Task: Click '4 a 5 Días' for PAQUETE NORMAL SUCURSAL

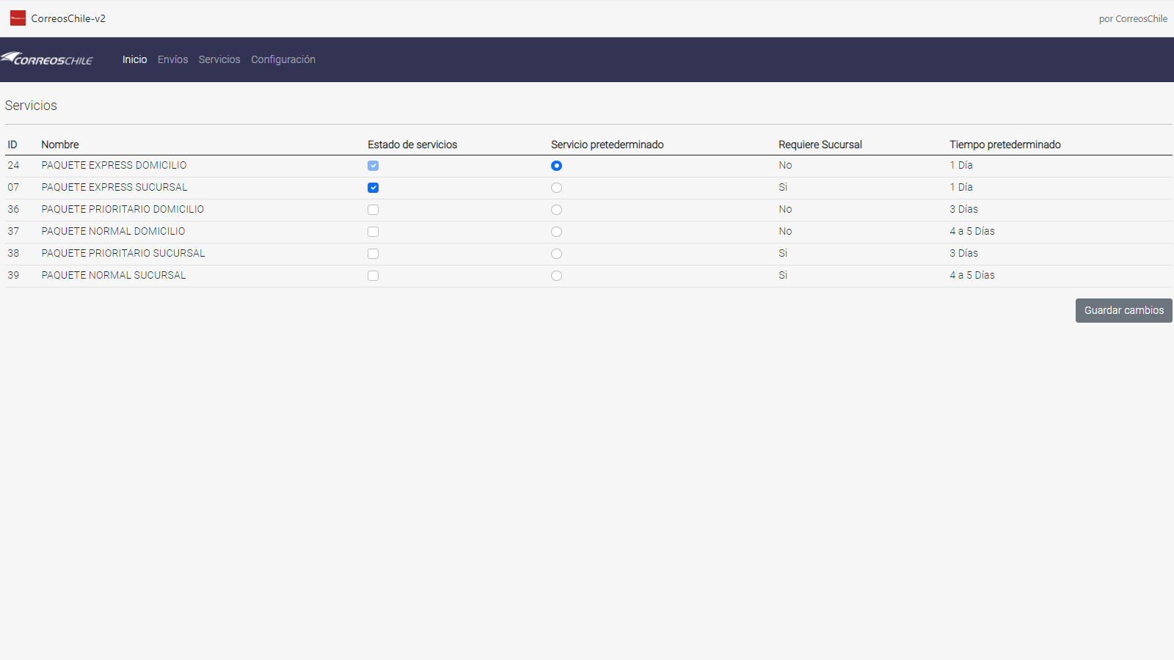Action: [x=972, y=275]
